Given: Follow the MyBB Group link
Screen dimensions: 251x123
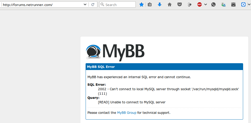Looking at the screenshot, I should 127,113.
